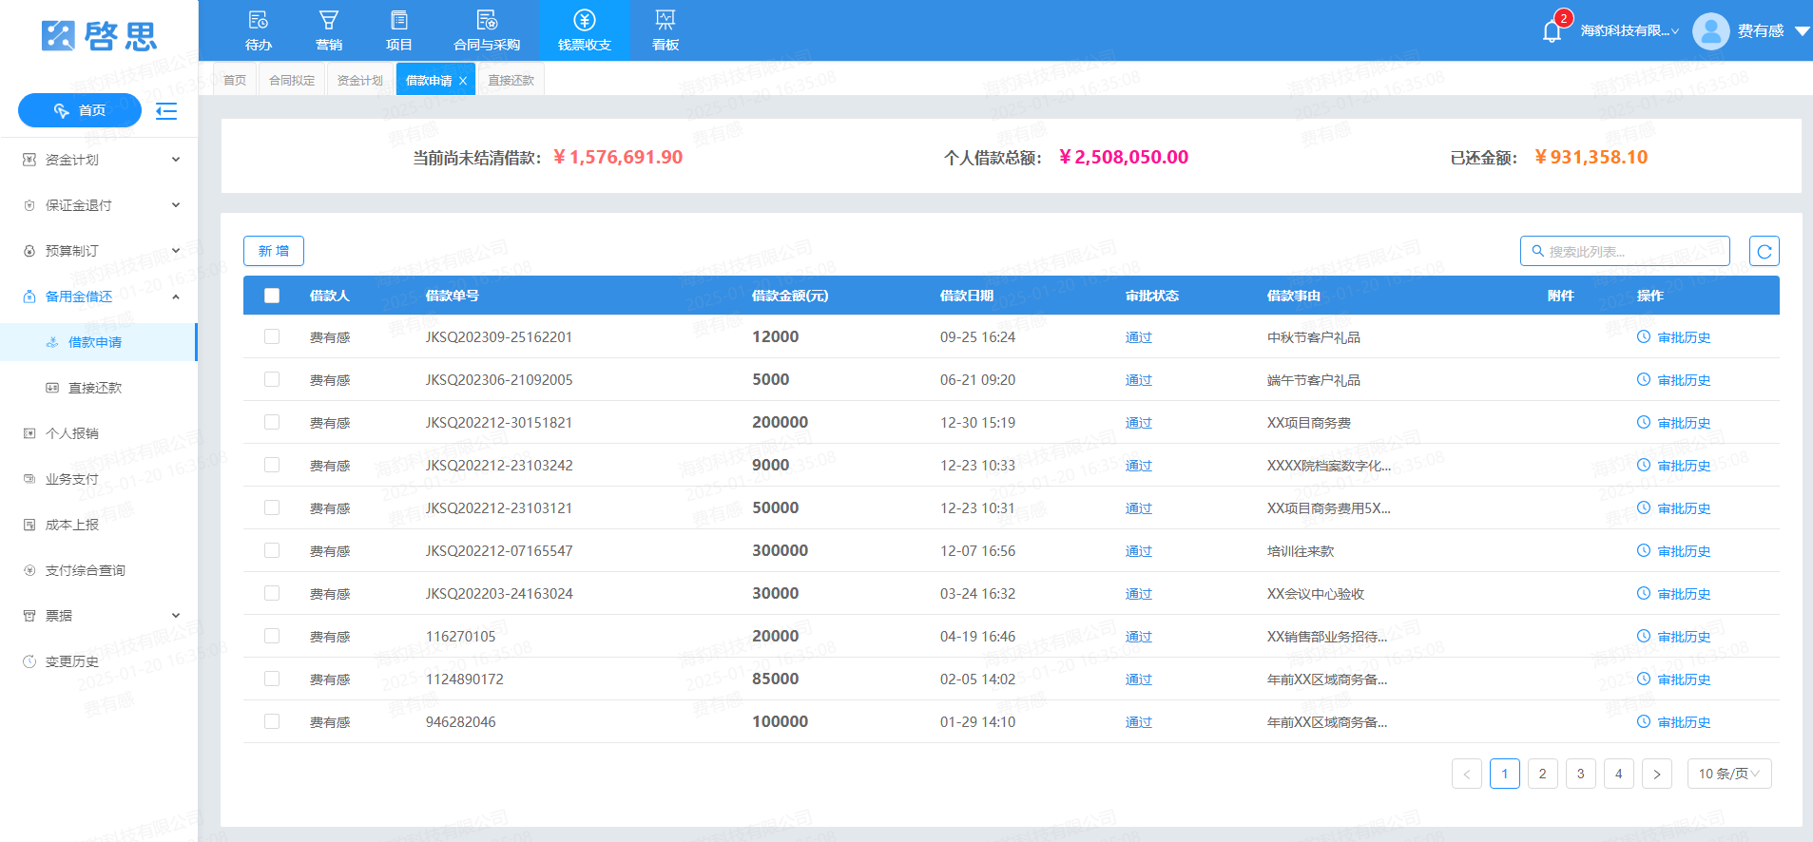Open 审批历史 for JKSQ202212-30151821
This screenshot has height=842, width=1813.
pos(1684,423)
